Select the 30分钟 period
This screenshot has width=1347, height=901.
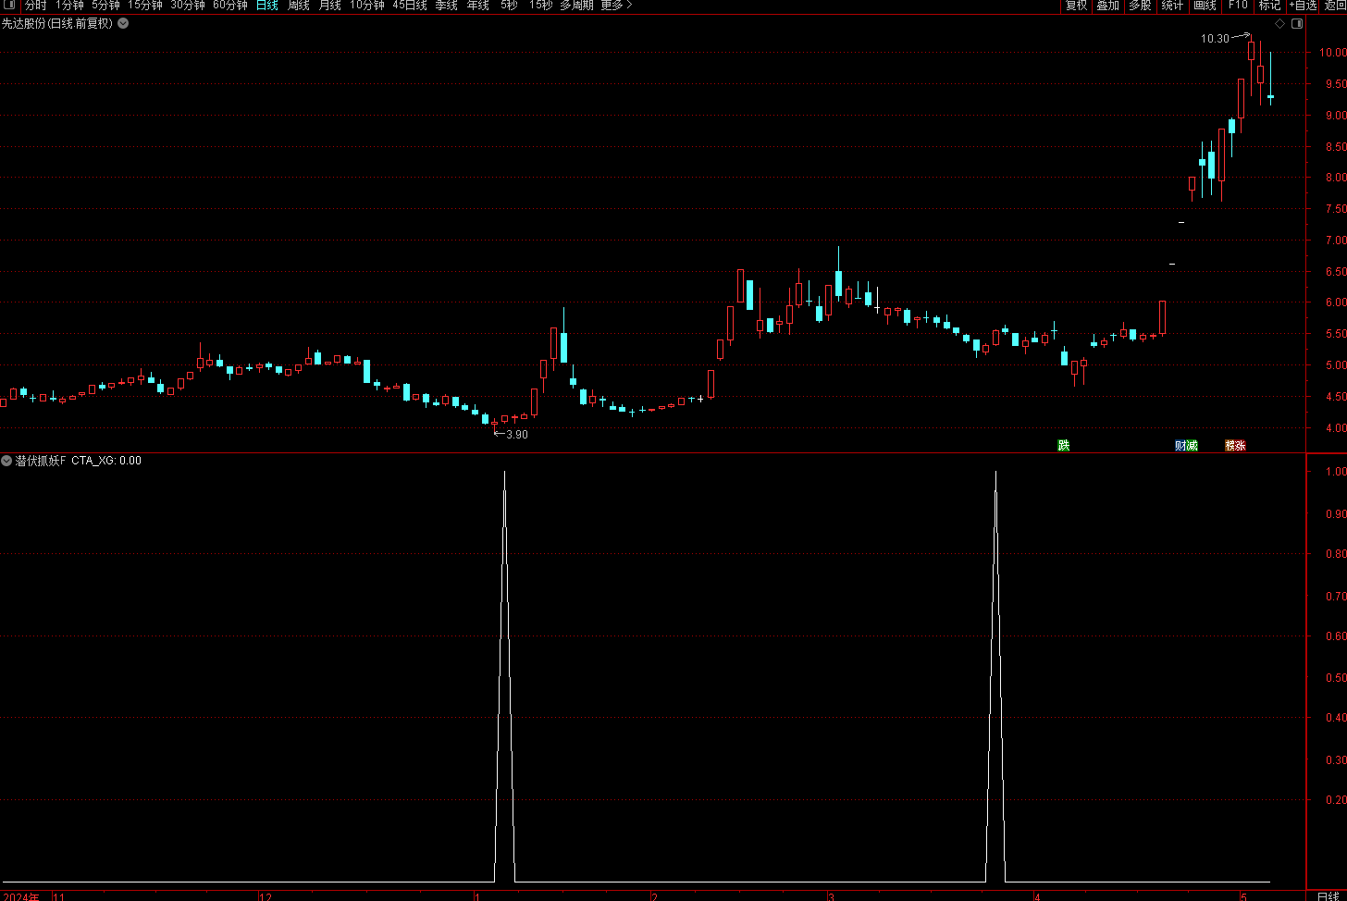coord(188,6)
